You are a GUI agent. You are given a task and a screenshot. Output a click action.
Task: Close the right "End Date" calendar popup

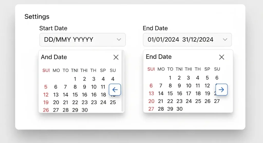pyautogui.click(x=221, y=57)
